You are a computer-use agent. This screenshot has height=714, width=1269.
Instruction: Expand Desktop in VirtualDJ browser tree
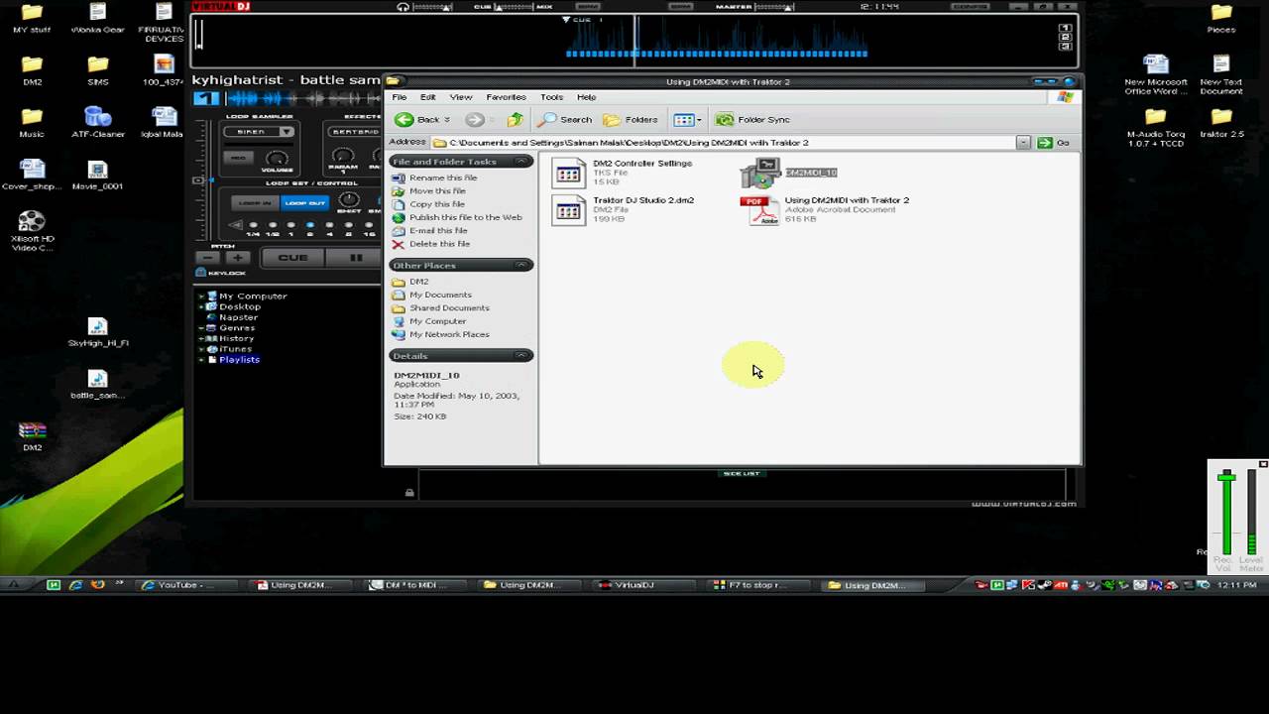[201, 306]
